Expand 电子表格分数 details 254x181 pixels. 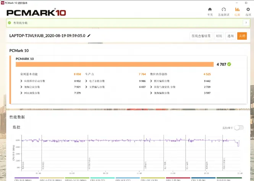(x=86, y=81)
